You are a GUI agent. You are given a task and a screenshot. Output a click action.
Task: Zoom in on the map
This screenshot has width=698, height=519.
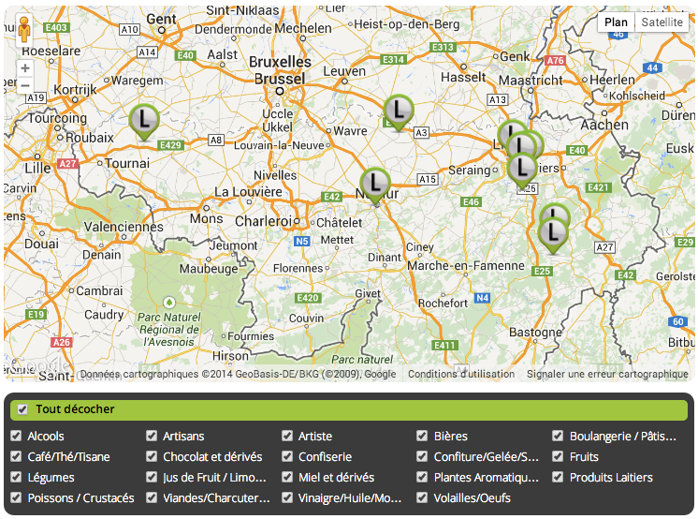pyautogui.click(x=25, y=68)
